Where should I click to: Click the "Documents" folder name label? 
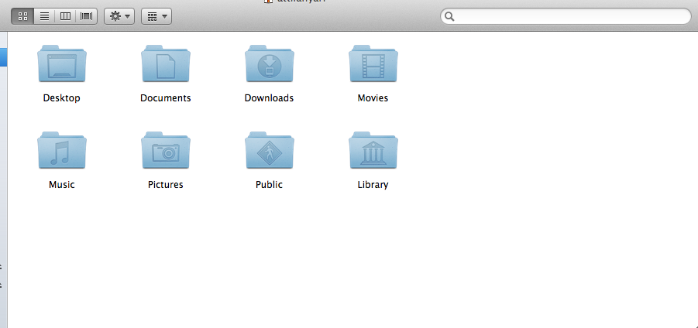click(166, 98)
